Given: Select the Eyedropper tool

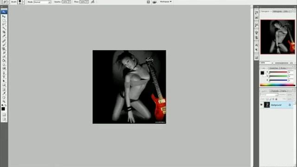Looking at the screenshot, I should point(4,93).
